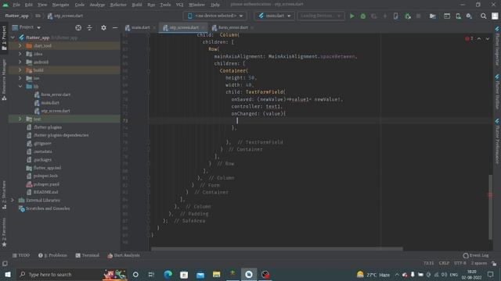
Task: Start debugging with the green bug icon
Action: coord(363,16)
